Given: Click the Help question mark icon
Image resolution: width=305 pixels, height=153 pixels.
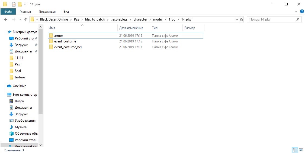Looking at the screenshot, I should (301, 12).
